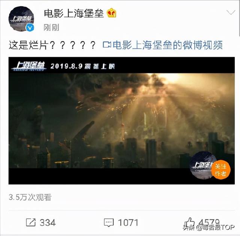Click the circular author avatar in video corner

point(201,165)
